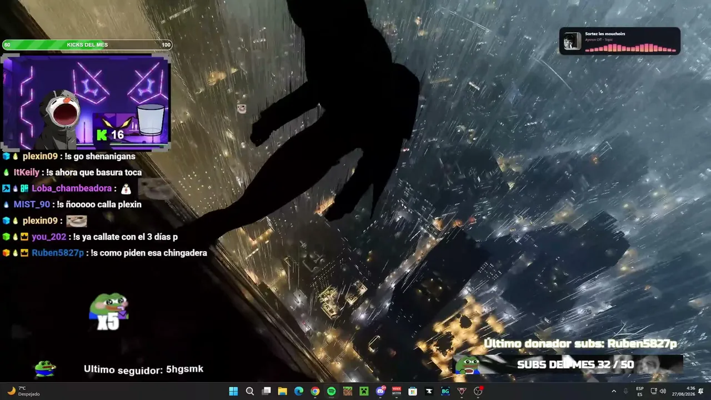
Task: Click the message "!s go shenanigans"
Action: [101, 156]
